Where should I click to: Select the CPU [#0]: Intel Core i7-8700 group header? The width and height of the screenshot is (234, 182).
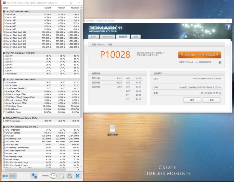[x=41, y=11]
